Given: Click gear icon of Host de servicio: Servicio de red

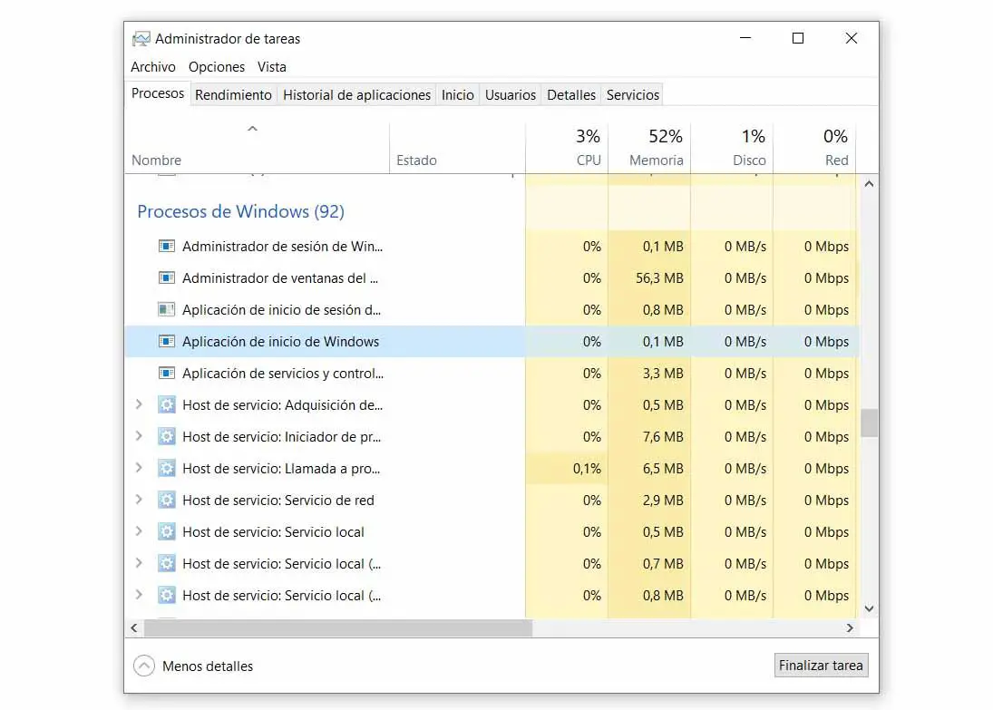Looking at the screenshot, I should (x=167, y=500).
